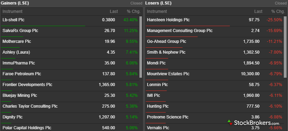Click Faroe Petroleum Plc instrument

click(22, 74)
